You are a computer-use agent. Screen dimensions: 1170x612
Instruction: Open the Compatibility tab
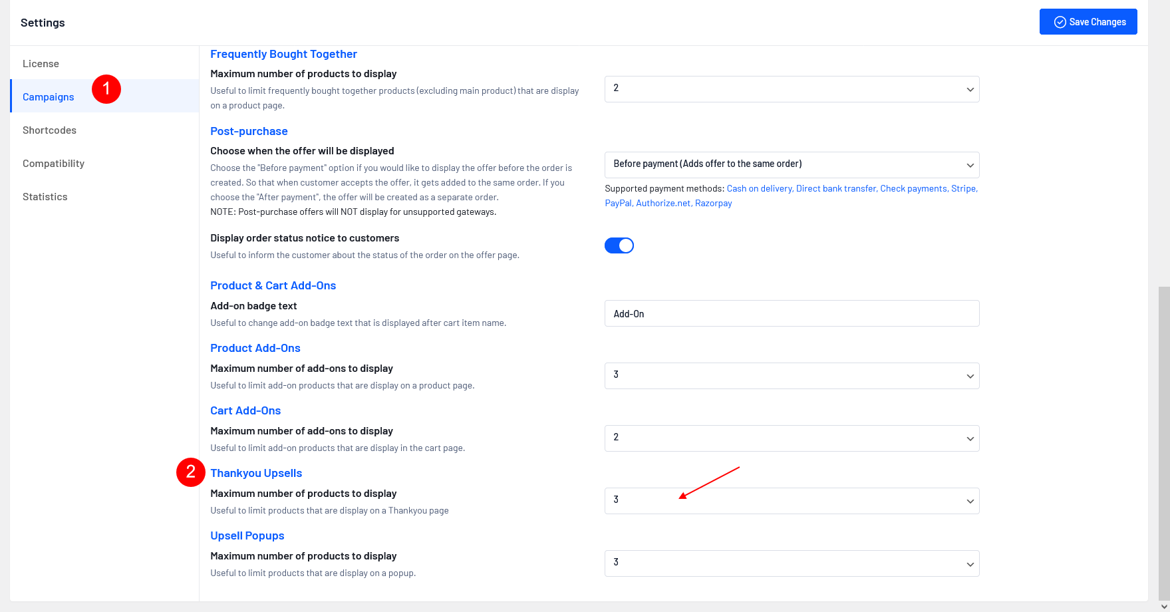pos(53,164)
